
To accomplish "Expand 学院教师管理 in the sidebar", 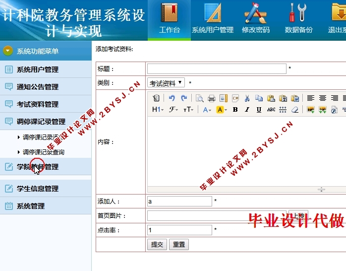I will tap(46, 167).
